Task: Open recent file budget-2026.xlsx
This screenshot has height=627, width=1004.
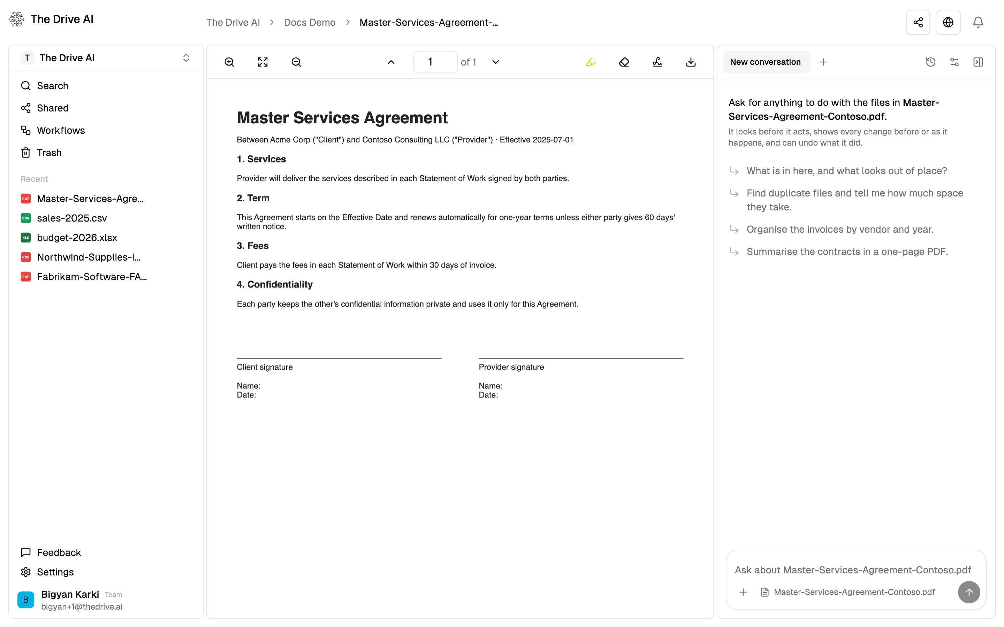Action: click(69, 238)
